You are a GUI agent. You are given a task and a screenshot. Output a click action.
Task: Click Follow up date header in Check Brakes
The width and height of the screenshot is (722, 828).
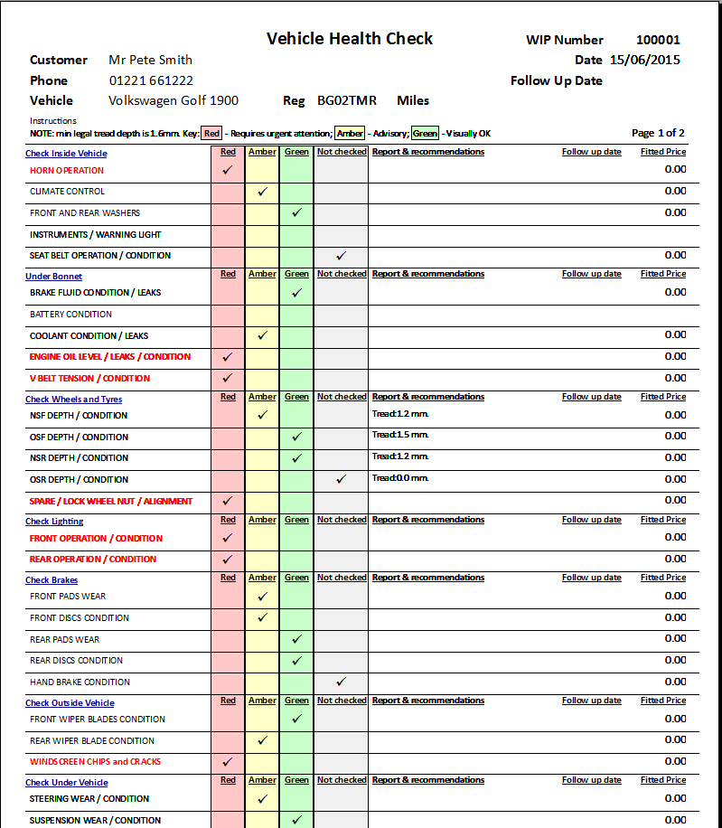click(592, 578)
